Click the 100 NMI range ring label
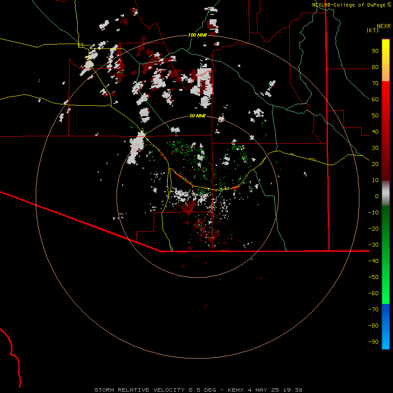 [197, 35]
